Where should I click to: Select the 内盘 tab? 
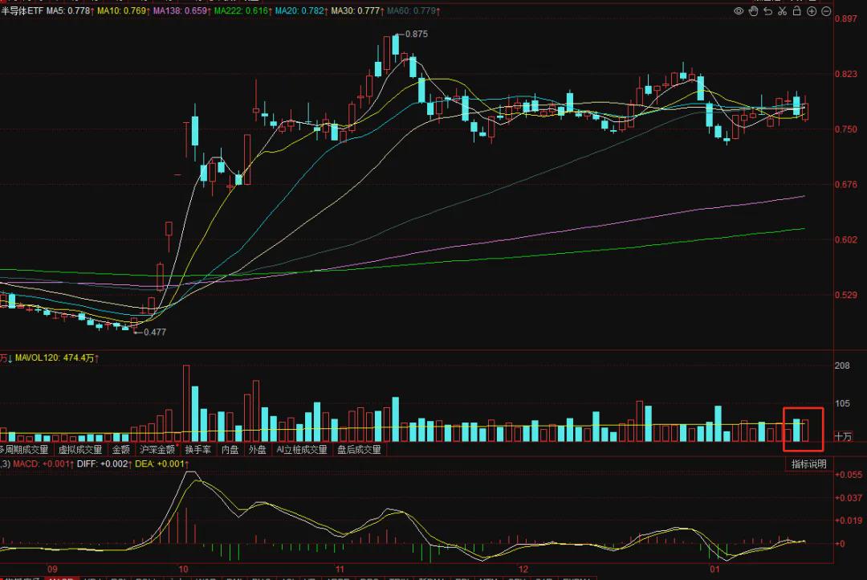[x=230, y=449]
